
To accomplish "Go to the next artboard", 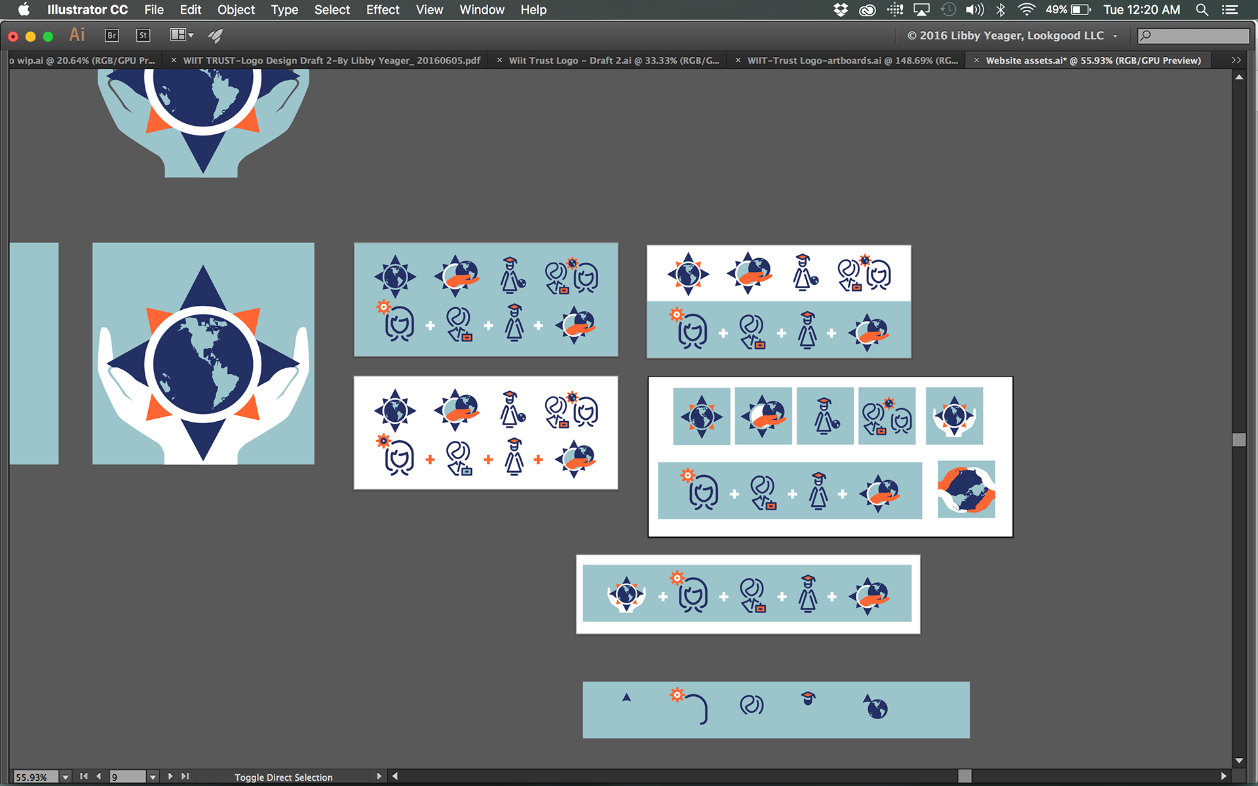I will coord(170,776).
